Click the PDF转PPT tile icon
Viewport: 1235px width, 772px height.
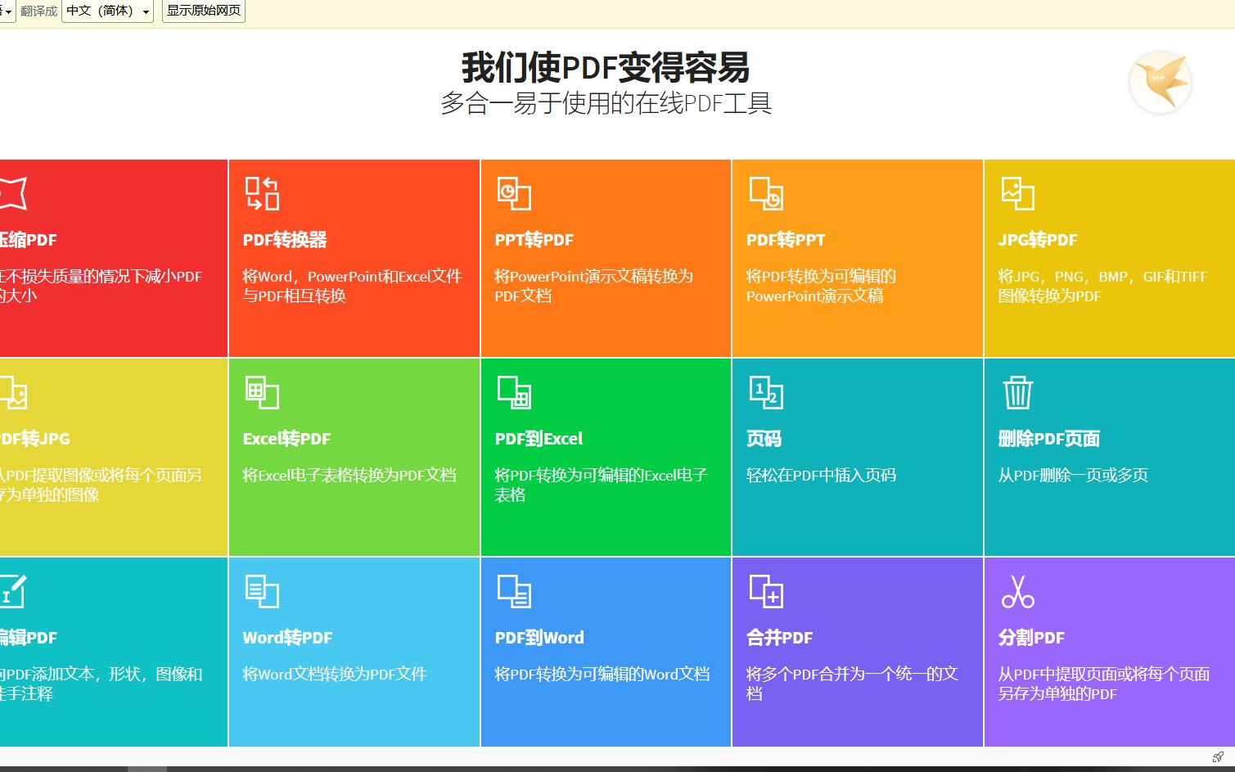coord(766,193)
